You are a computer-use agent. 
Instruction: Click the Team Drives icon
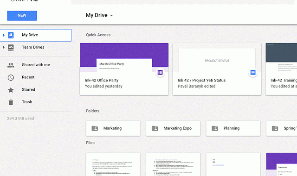[11, 47]
